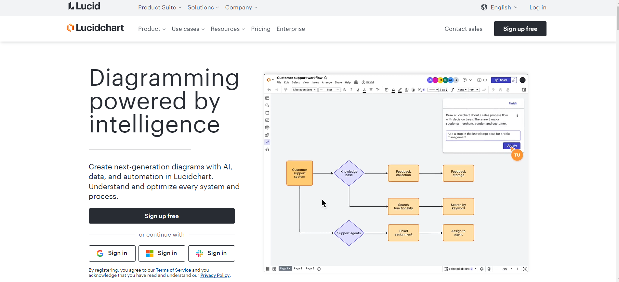Click the fill color bucket icon
This screenshot has height=282, width=619.
pyautogui.click(x=393, y=90)
